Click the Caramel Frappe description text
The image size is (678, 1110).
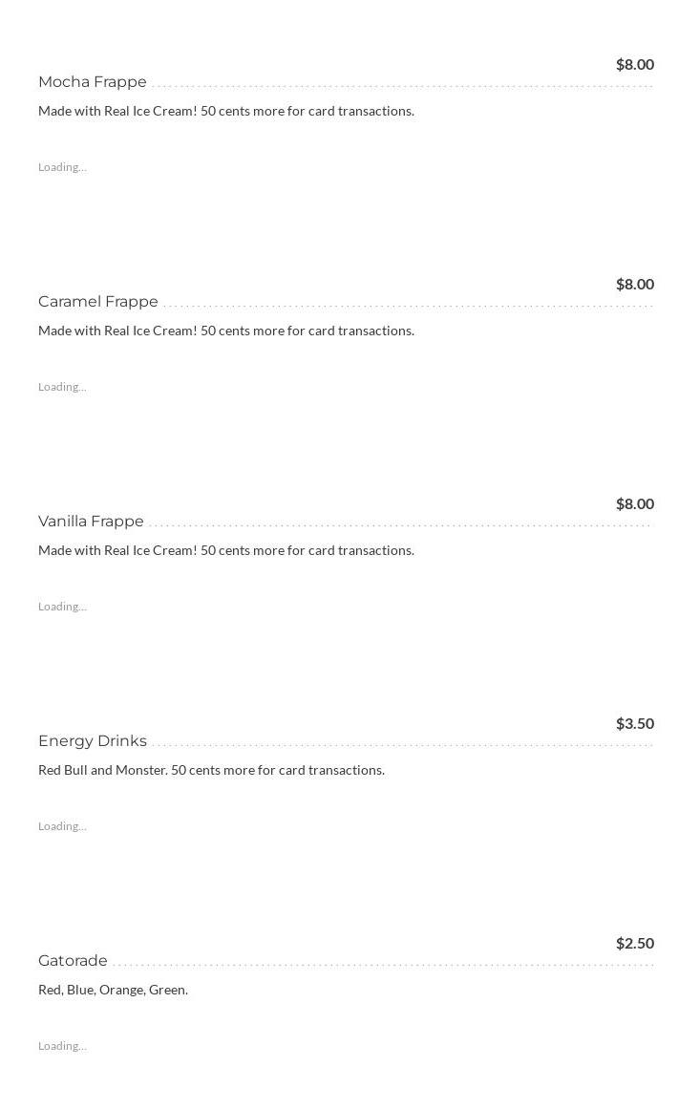226,331
